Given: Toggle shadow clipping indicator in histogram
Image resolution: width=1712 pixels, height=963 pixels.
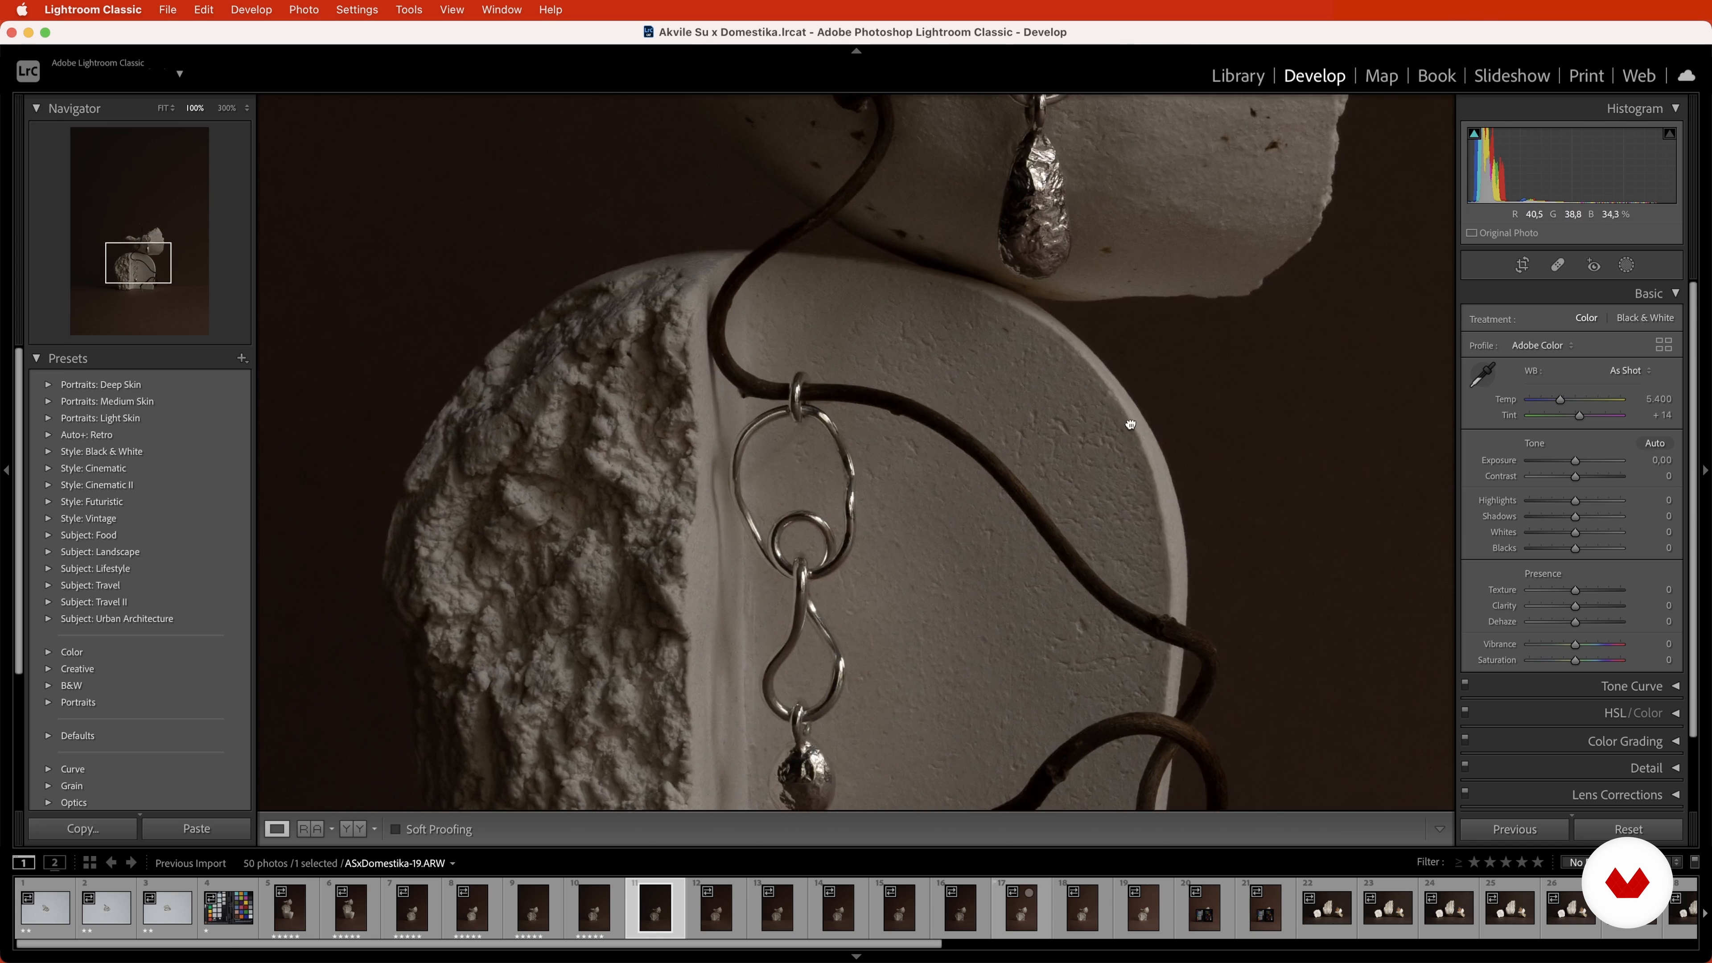Looking at the screenshot, I should (x=1473, y=134).
